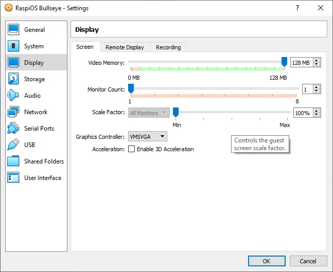The image size is (333, 272).
Task: Click the 'Max' scale factor label
Action: [285, 125]
